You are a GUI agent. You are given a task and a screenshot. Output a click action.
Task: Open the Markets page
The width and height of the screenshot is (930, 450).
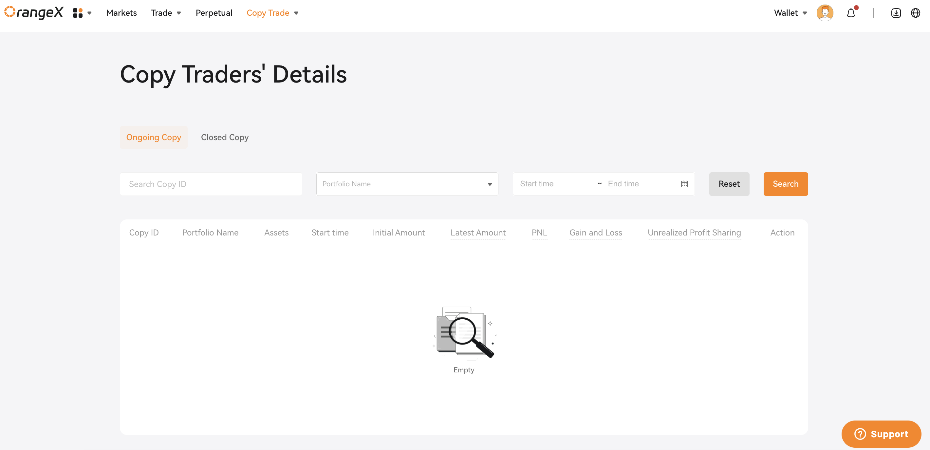(x=121, y=13)
